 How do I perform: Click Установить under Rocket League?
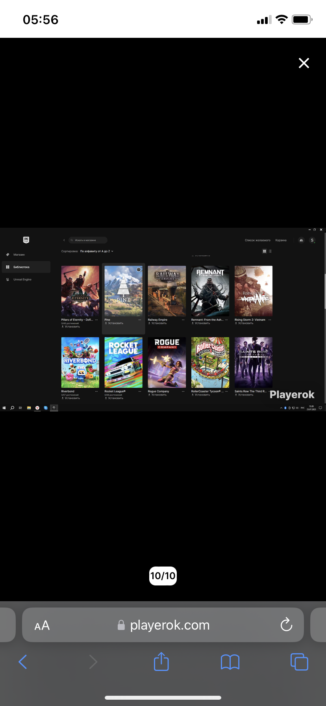point(114,398)
